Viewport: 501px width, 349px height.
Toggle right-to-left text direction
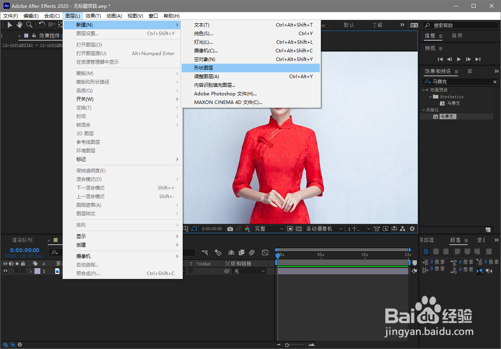[489, 271]
